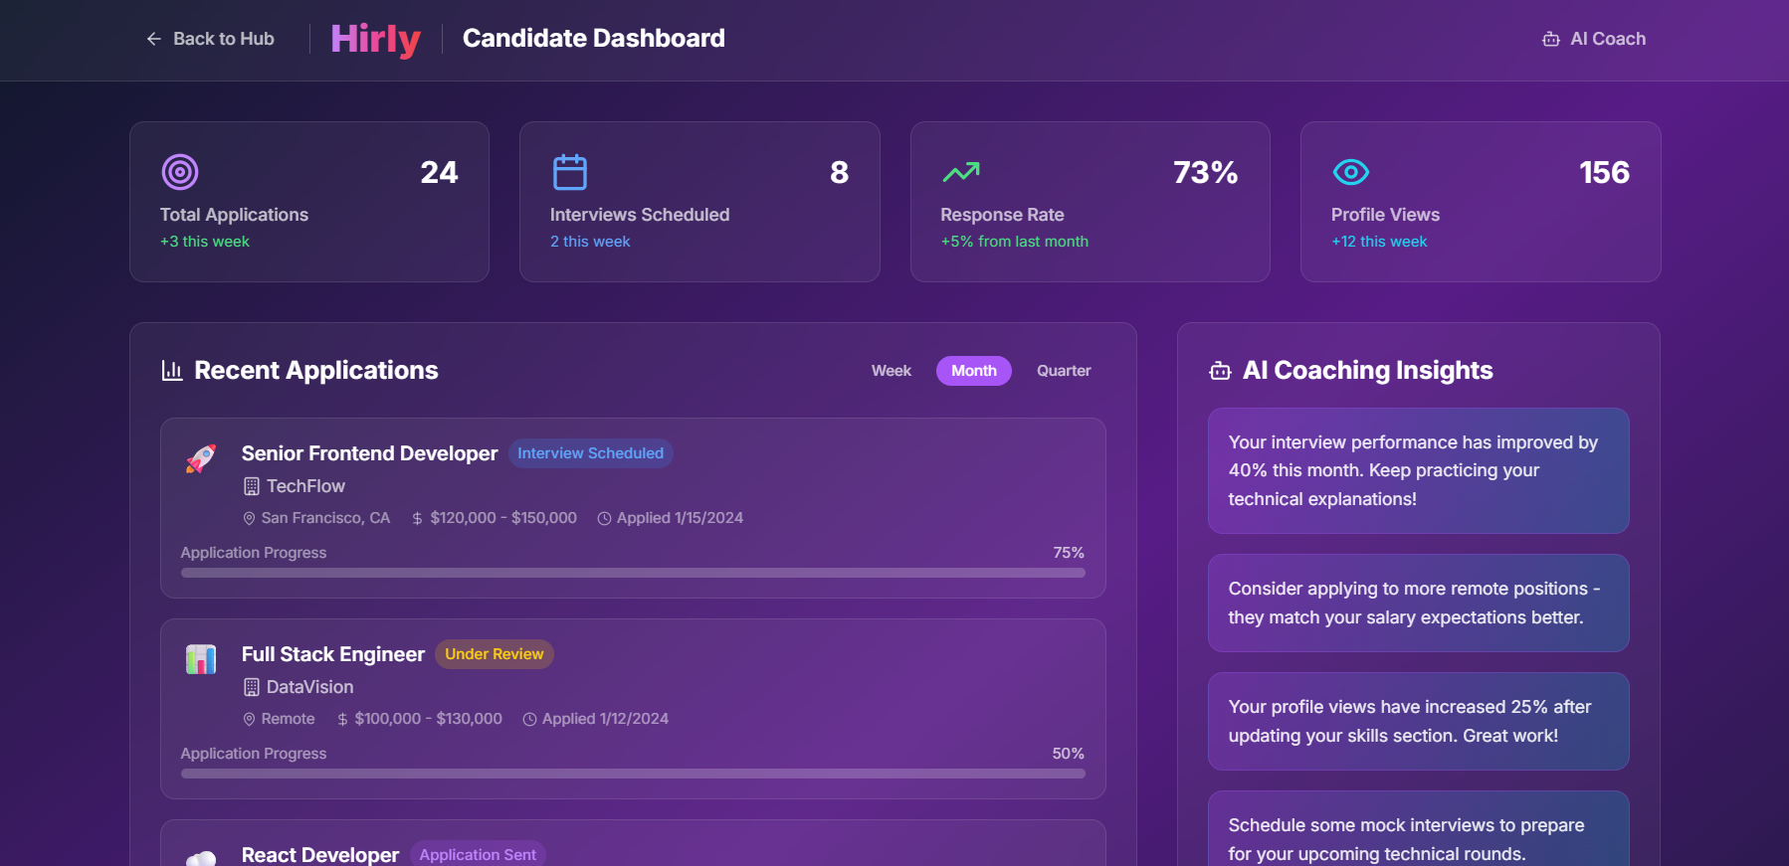
Task: Click the rocket icon for Senior Frontend Developer
Action: pos(201,458)
